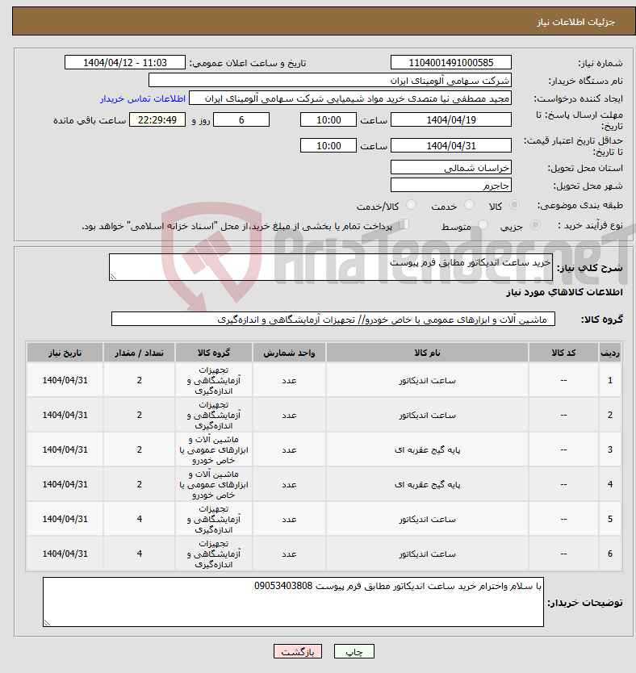Click the date 1404/04/31 in row 3

65,449
